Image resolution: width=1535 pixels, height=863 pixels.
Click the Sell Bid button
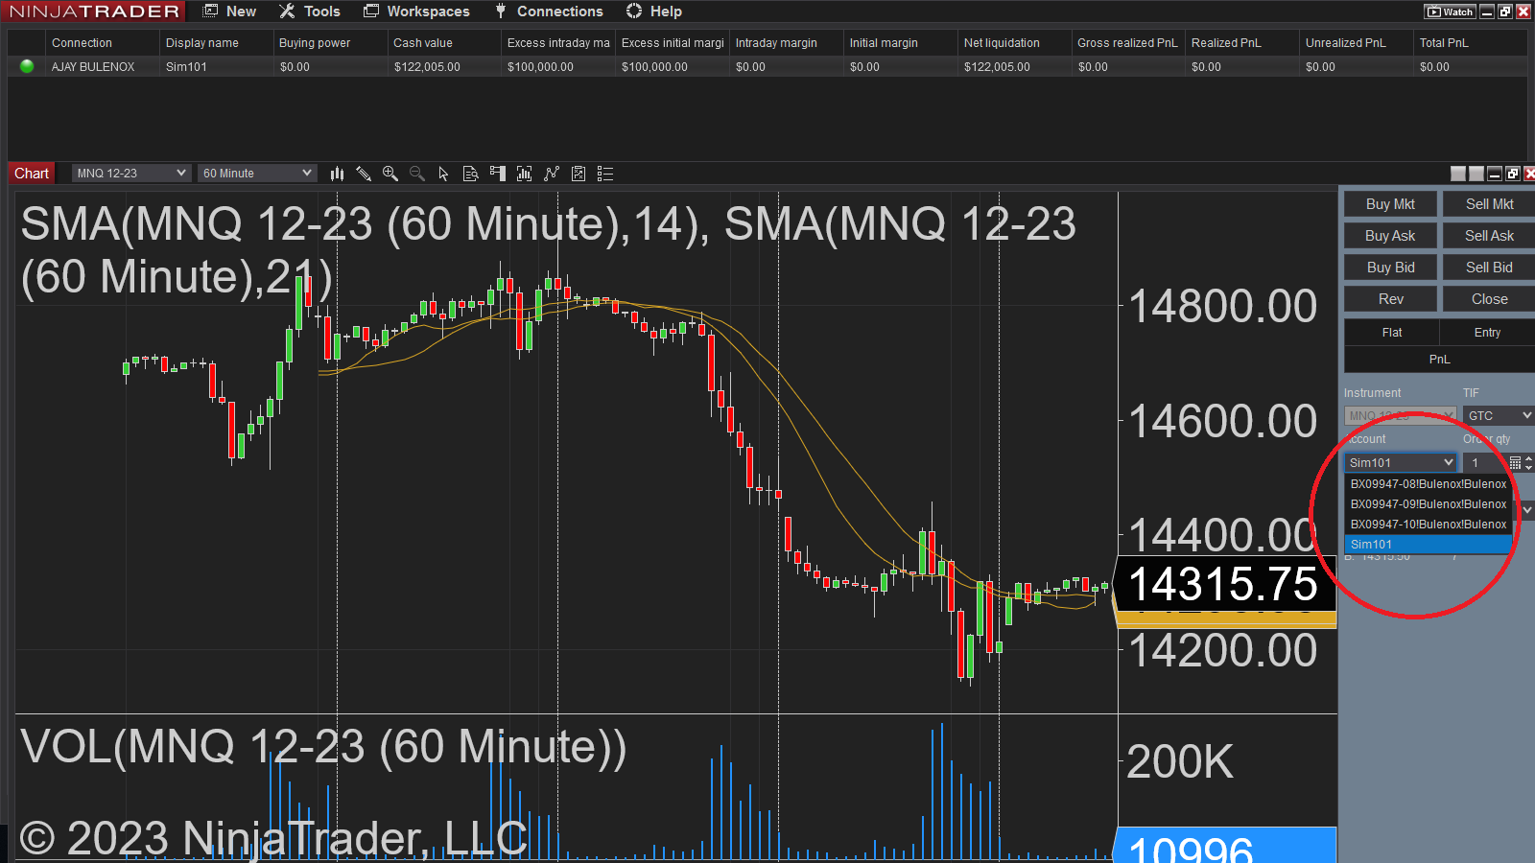pos(1489,268)
